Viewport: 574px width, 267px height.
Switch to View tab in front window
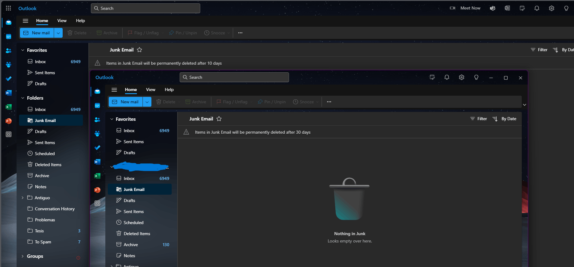click(x=150, y=90)
